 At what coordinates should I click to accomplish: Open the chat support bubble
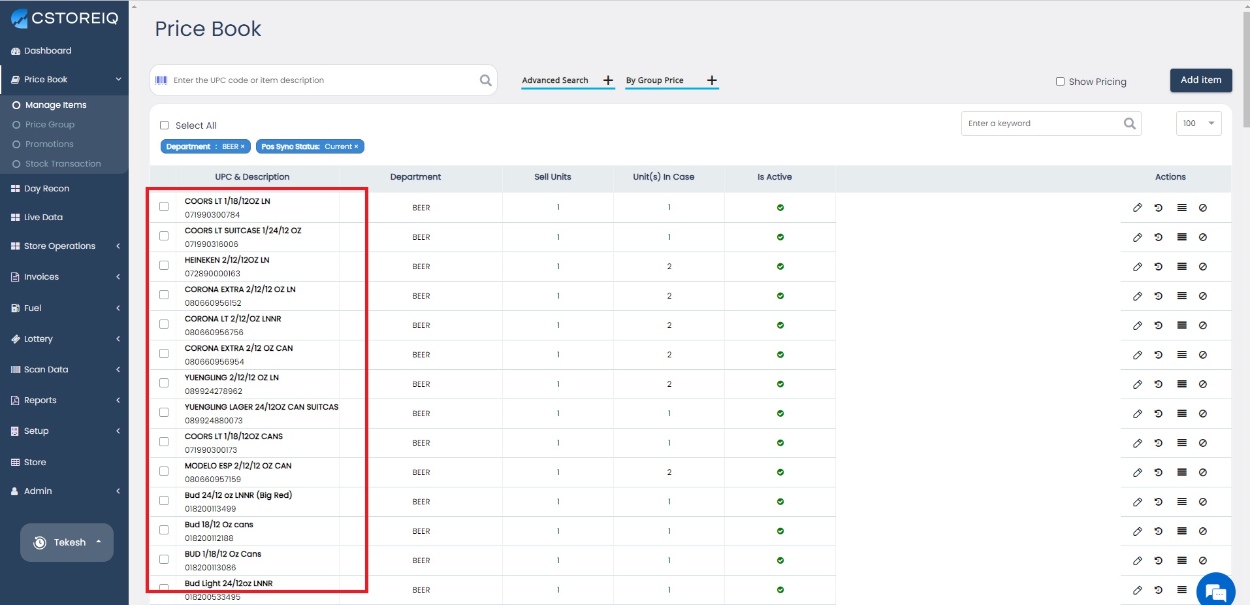coord(1215,592)
